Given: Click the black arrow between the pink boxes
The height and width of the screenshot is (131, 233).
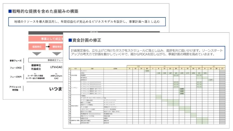Looking at the screenshot, I should click(x=48, y=47).
